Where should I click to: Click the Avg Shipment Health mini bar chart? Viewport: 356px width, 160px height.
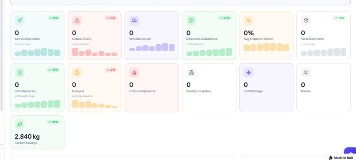tap(266, 47)
